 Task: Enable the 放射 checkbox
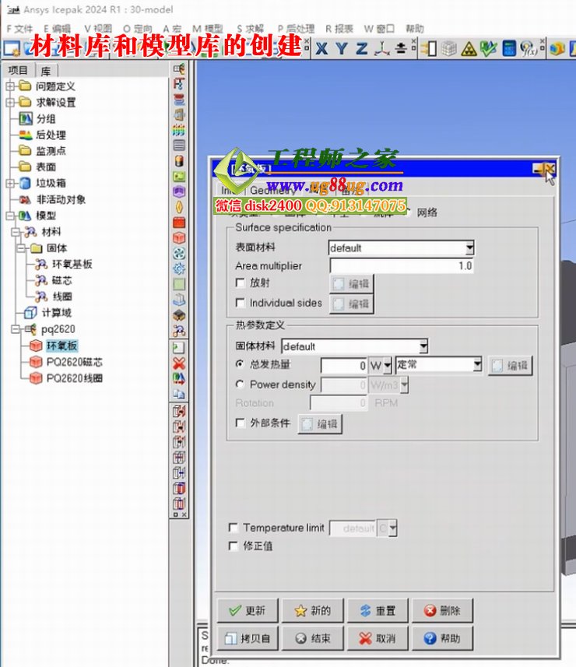point(241,283)
